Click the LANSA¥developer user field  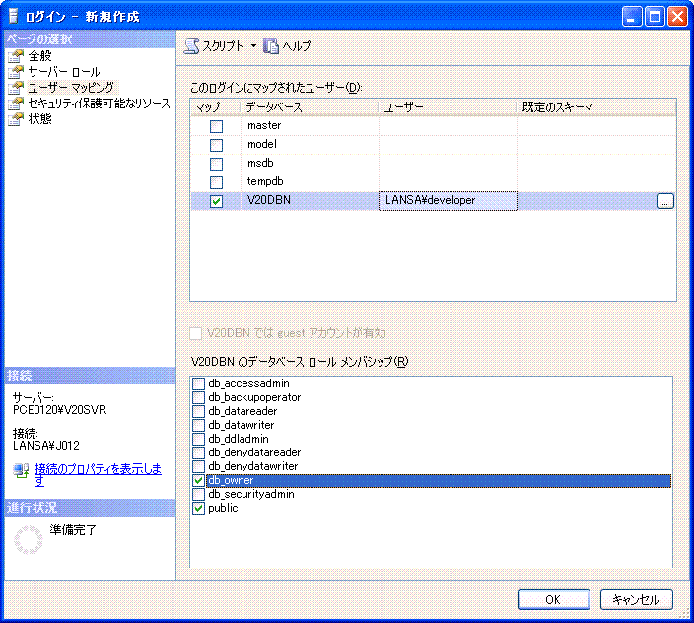(x=448, y=201)
